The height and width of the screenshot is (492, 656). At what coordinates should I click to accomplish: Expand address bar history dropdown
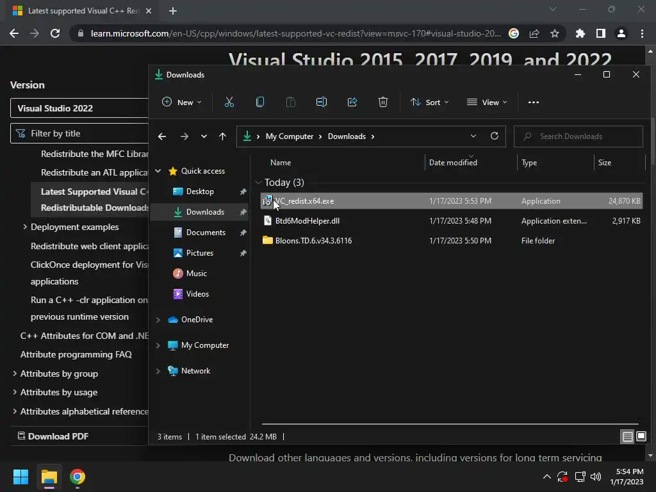coord(473,136)
